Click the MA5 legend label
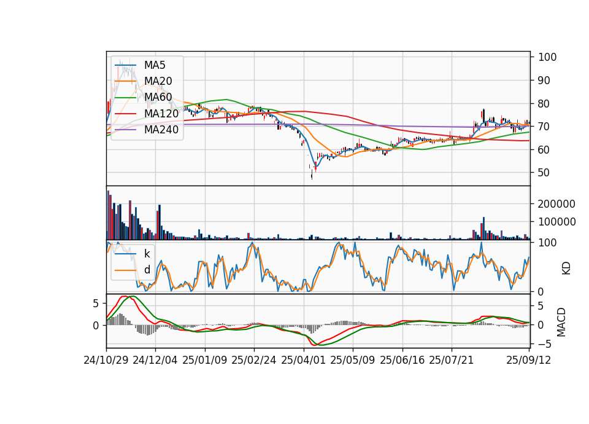Image resolution: width=589 pixels, height=424 pixels. point(155,65)
